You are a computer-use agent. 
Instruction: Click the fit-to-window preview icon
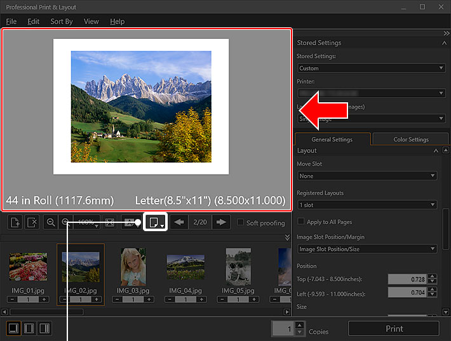(x=110, y=223)
